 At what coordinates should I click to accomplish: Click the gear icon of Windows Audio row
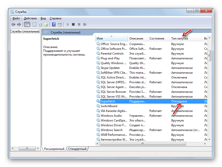[x=98, y=115]
